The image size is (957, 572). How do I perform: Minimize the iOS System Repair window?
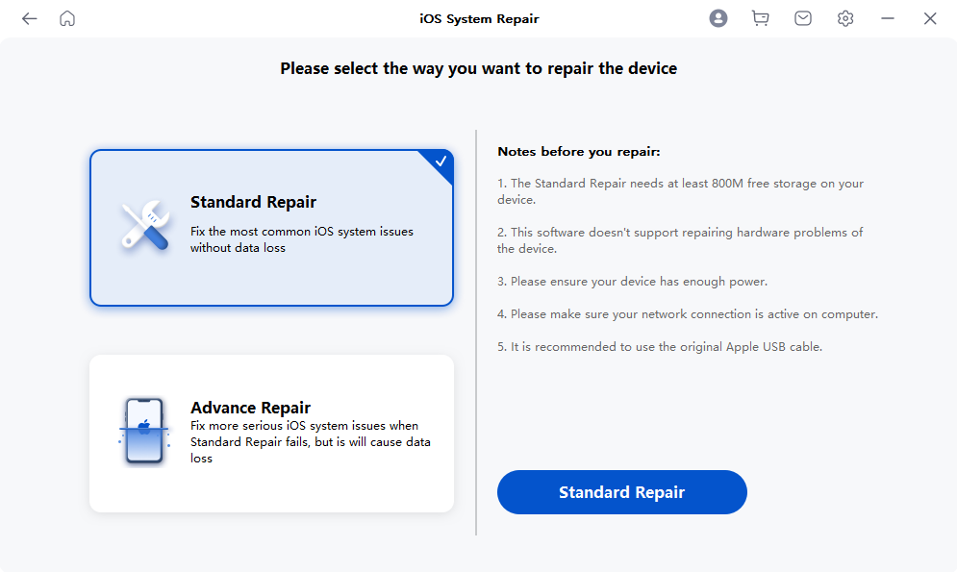pos(888,18)
